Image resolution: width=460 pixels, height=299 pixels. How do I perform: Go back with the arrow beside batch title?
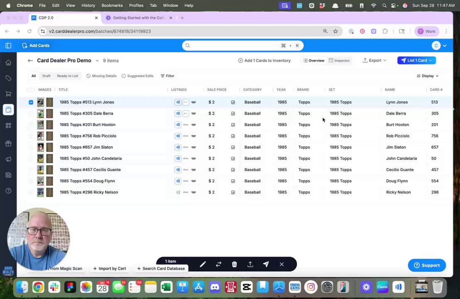click(x=30, y=61)
